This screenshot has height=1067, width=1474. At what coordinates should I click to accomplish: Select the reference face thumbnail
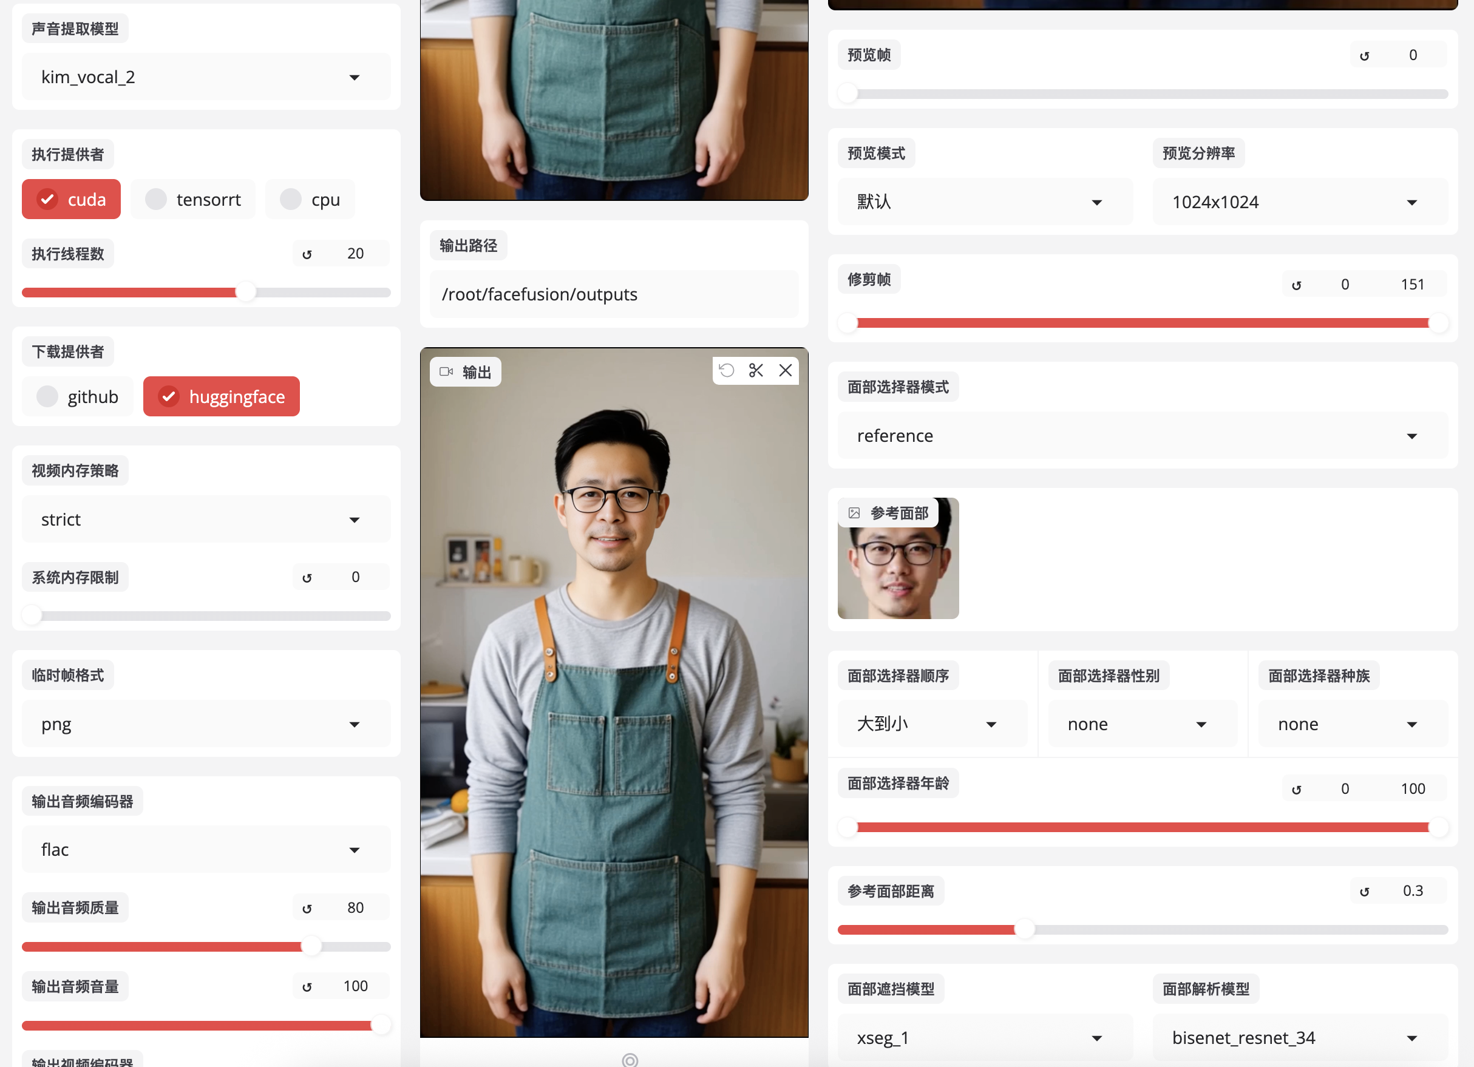pos(898,558)
